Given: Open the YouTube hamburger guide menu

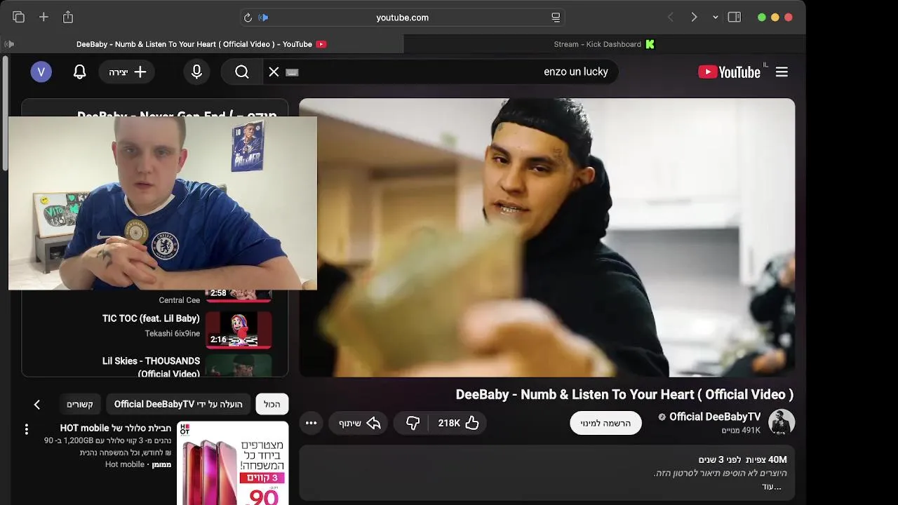Looking at the screenshot, I should [782, 72].
